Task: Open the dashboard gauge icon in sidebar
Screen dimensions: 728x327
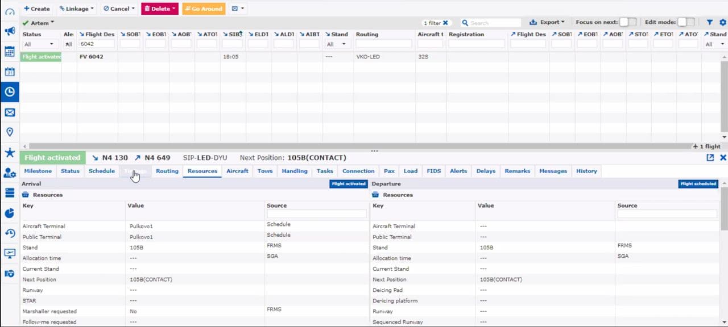Action: point(9,12)
